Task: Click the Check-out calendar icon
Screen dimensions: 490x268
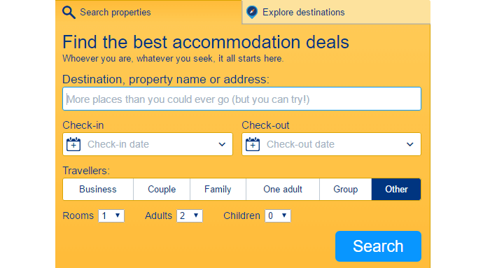Action: click(253, 144)
